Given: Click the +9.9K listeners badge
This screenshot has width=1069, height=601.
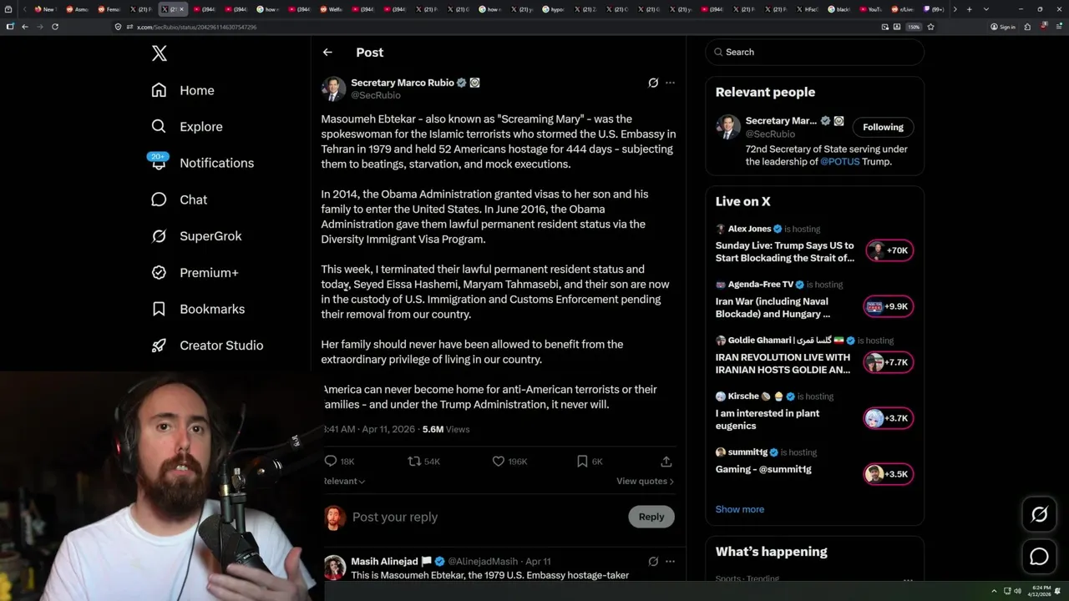Looking at the screenshot, I should pos(889,306).
